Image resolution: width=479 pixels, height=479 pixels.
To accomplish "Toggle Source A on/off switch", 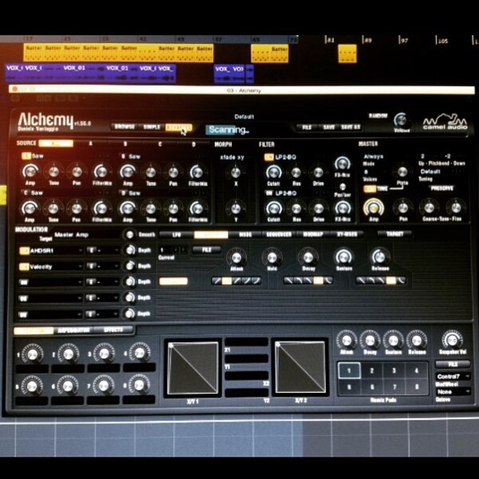I will click(26, 156).
